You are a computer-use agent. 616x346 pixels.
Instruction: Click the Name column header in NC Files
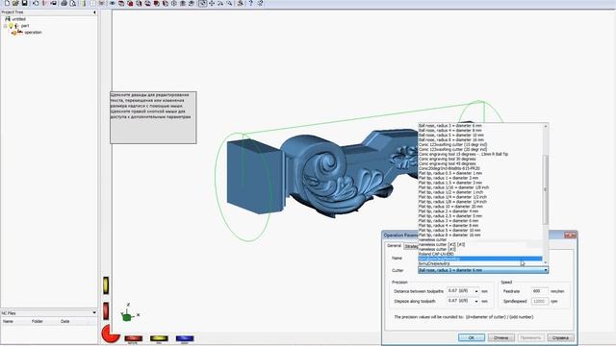[8, 321]
